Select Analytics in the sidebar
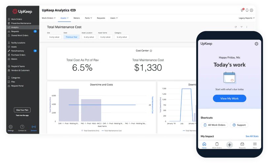The height and width of the screenshot is (164, 269). pos(23,27)
